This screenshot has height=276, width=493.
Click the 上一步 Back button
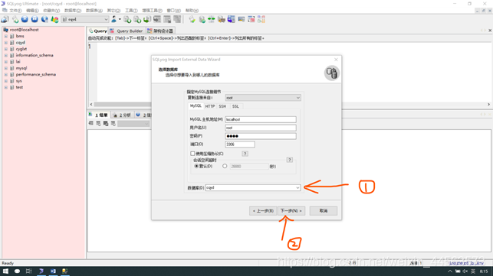(x=263, y=211)
